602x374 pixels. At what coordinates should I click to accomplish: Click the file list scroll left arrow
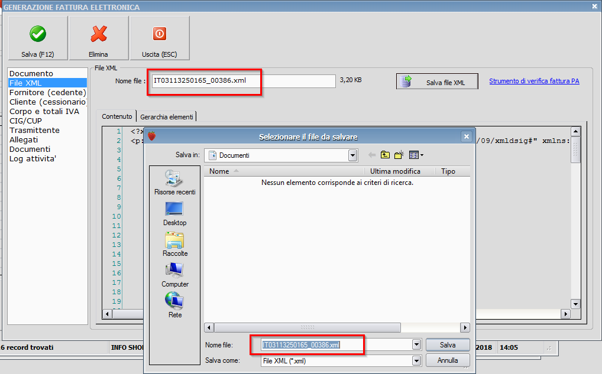tap(209, 327)
